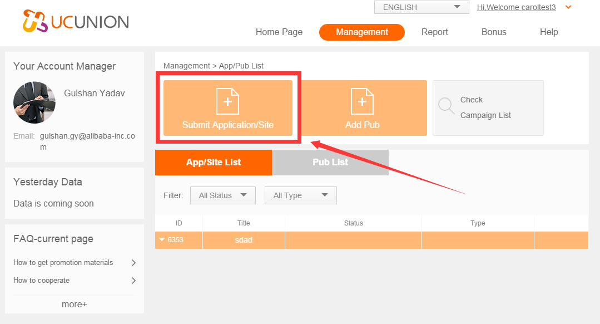
Task: Go to the Report menu
Action: click(434, 32)
